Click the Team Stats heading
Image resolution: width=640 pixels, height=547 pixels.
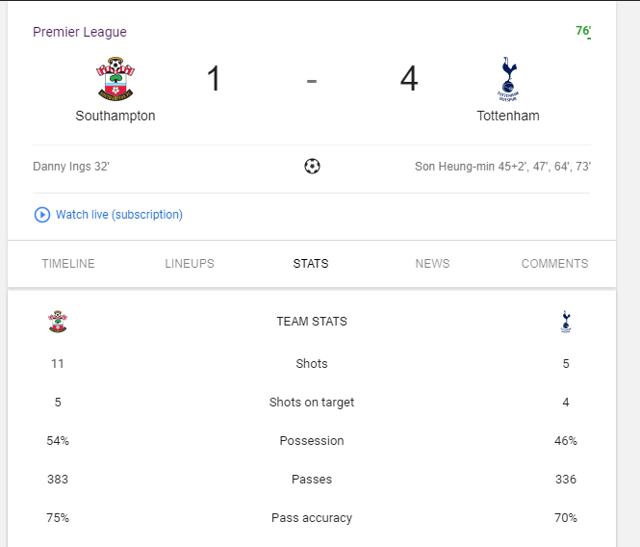[312, 322]
